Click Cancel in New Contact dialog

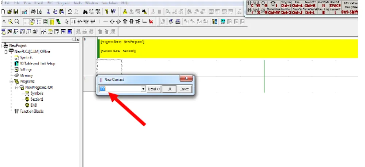click(x=185, y=89)
